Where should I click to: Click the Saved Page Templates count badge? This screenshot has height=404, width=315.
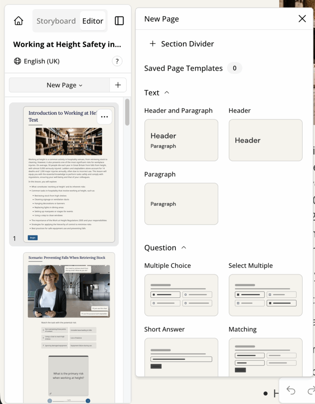tap(234, 68)
